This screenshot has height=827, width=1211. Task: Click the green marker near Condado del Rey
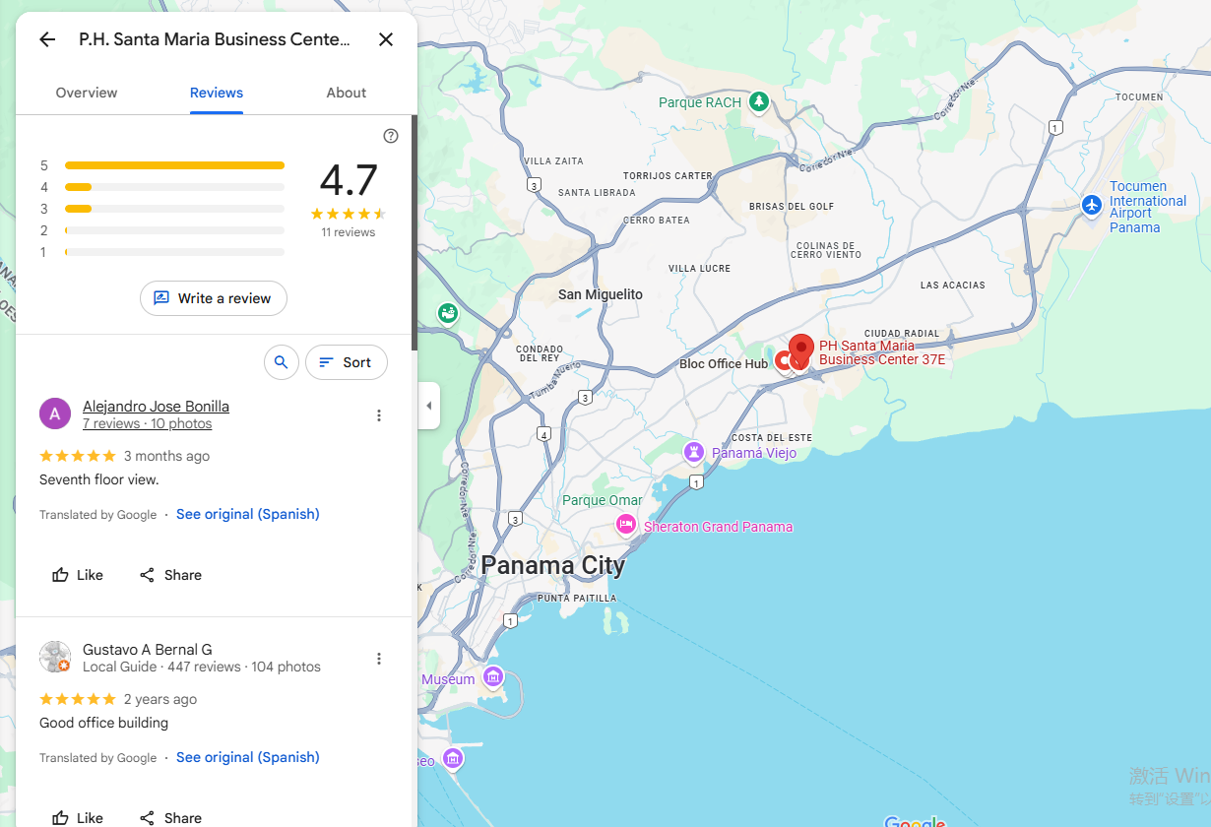[448, 313]
